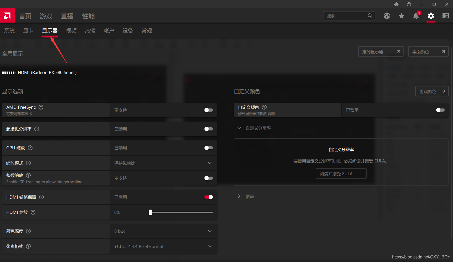This screenshot has height=262, width=453.
Task: Show 像素格式 help icon
Action: pos(28,246)
